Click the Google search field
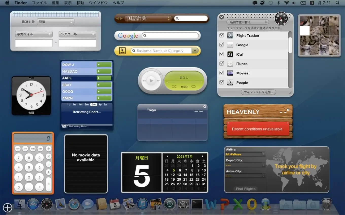This screenshot has width=345, height=215. tap(170, 36)
